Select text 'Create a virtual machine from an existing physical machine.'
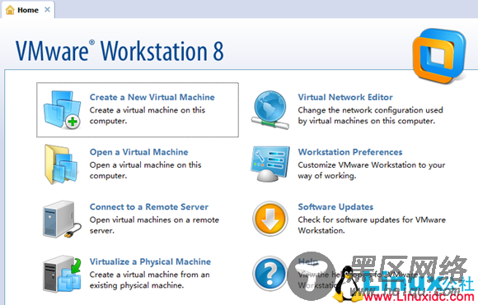The width and height of the screenshot is (478, 305). pos(150,280)
